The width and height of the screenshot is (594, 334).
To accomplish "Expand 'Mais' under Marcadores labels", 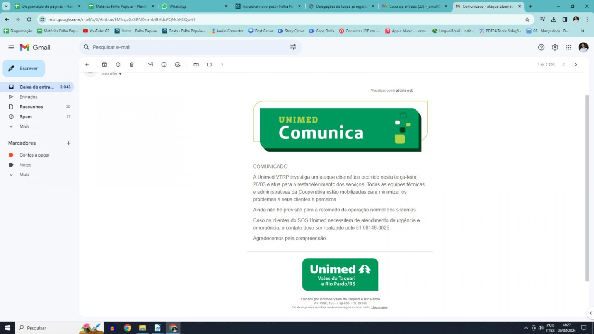I will point(24,175).
